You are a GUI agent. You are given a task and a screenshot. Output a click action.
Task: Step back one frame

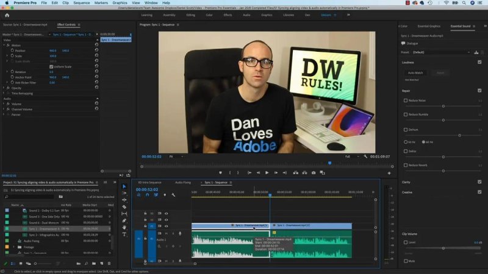pos(258,173)
